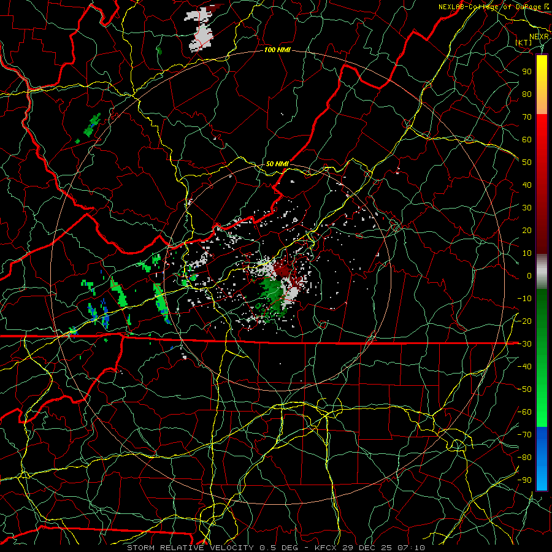Click the NEXR label above the scale

pos(539,37)
